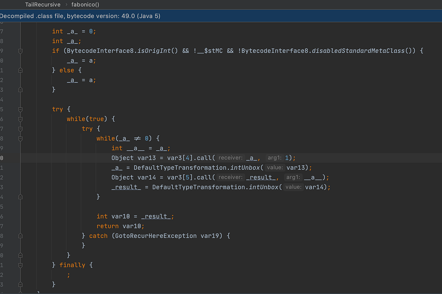
Task: Toggle the fold marker at the inner while loop's closing brace
Action: tap(20, 196)
